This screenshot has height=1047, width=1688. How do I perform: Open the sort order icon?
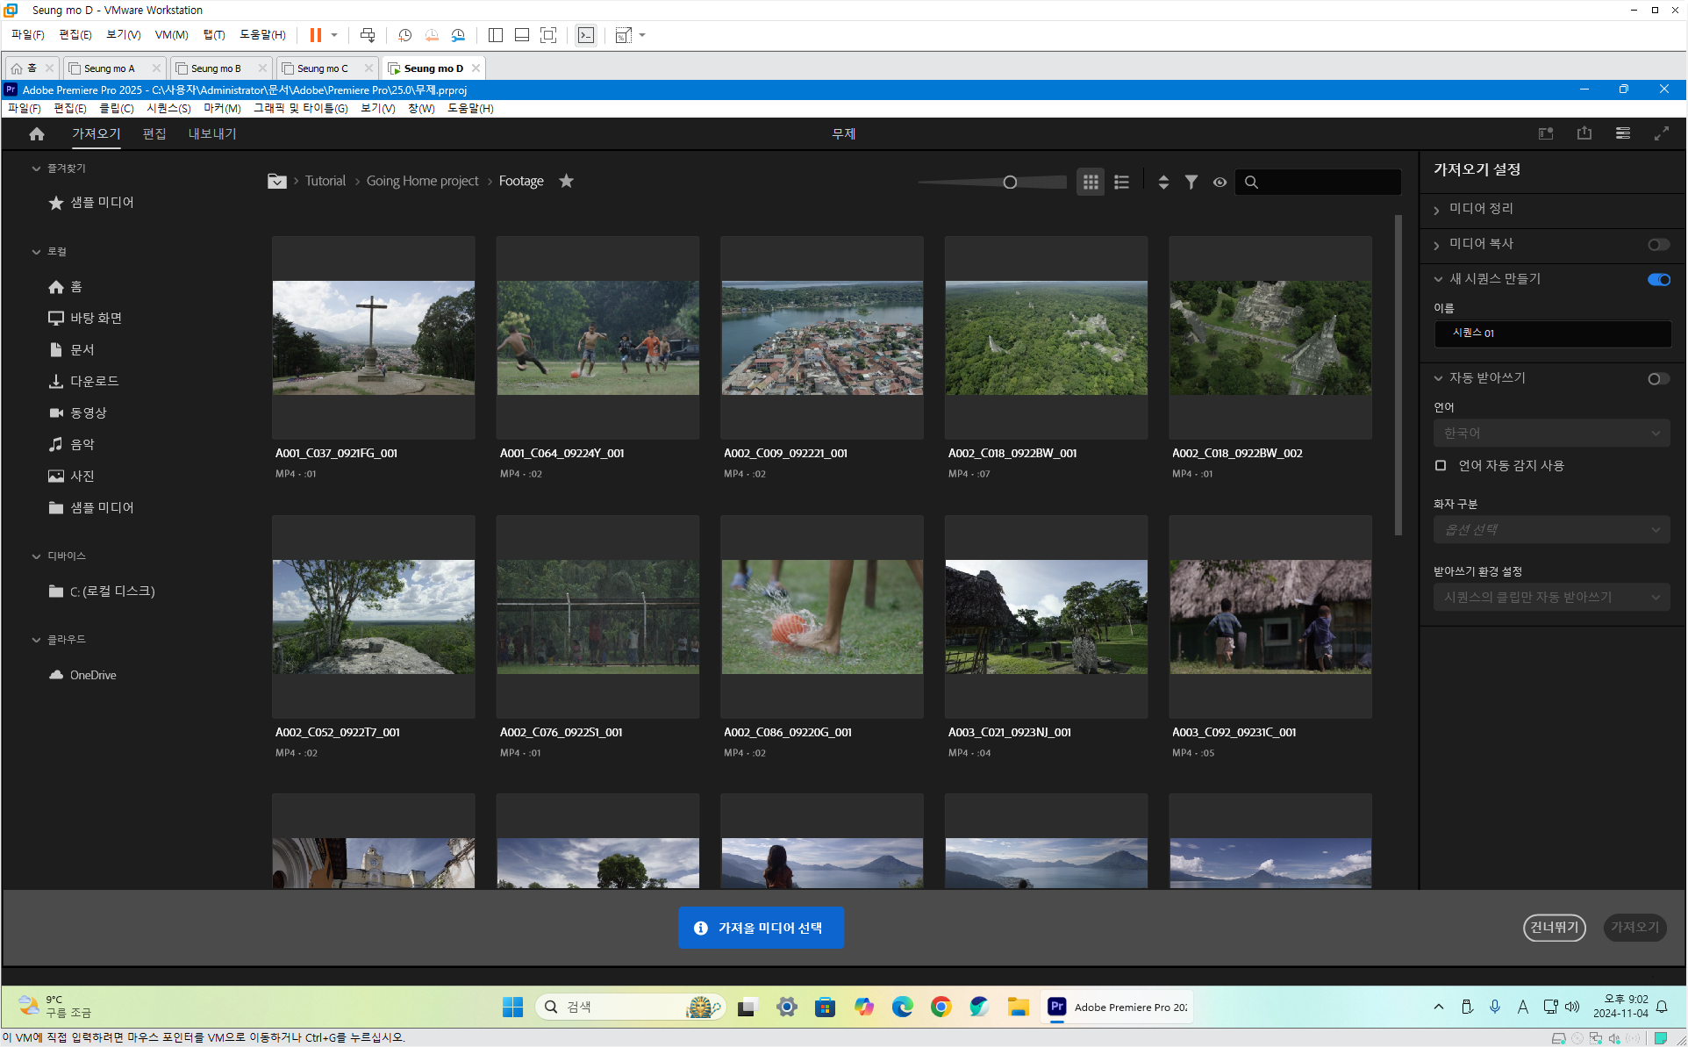tap(1163, 182)
